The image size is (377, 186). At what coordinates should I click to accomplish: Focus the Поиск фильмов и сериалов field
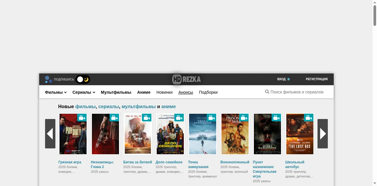tap(297, 92)
